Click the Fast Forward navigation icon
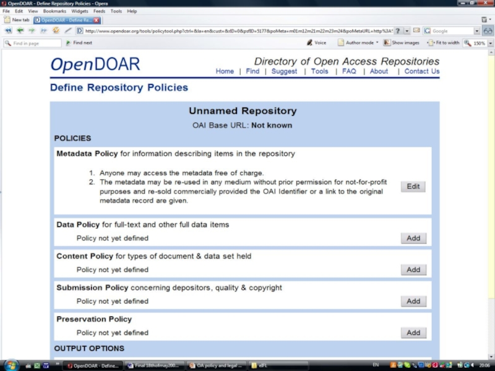 (43, 30)
